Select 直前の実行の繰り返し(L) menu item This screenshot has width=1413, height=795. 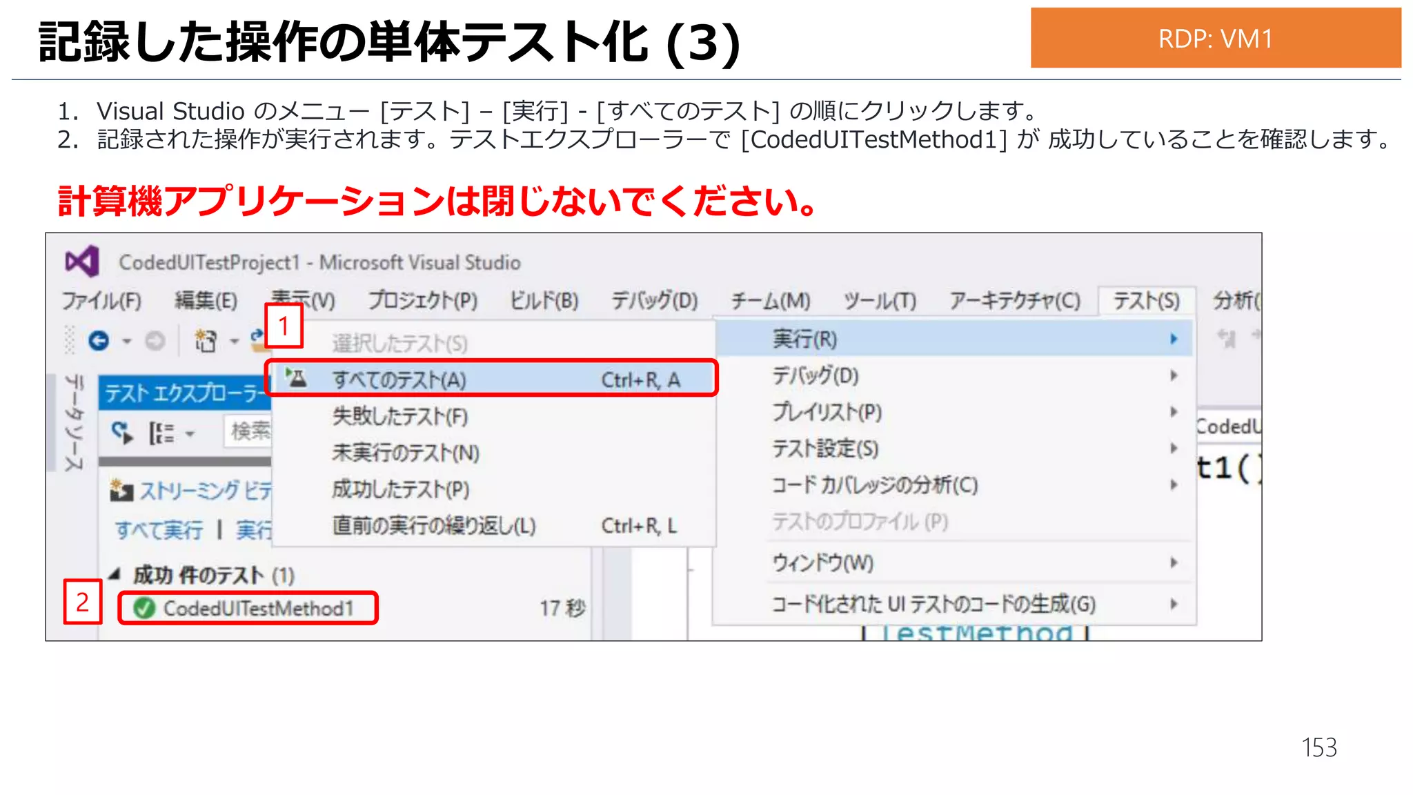pyautogui.click(x=493, y=526)
